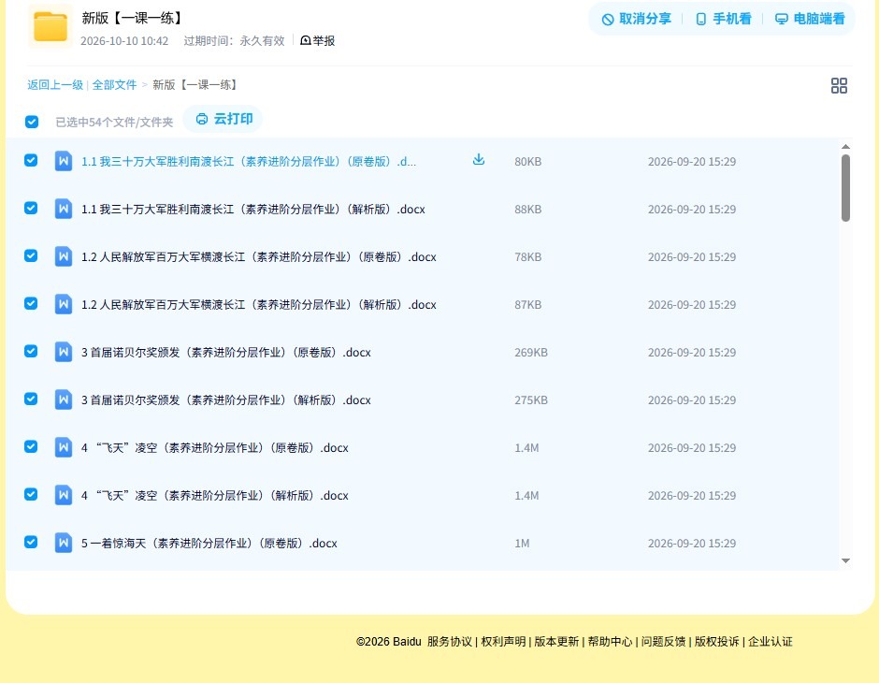Uncheck 4 “飞天”凌空 (原卷版) checkbox

(31, 446)
